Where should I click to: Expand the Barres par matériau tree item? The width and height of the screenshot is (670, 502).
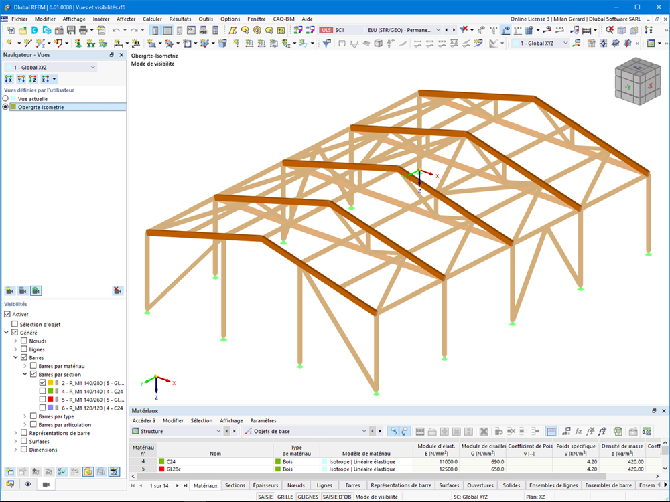coord(25,365)
